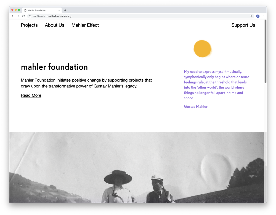Navigate to Mahler Effect

(x=85, y=25)
